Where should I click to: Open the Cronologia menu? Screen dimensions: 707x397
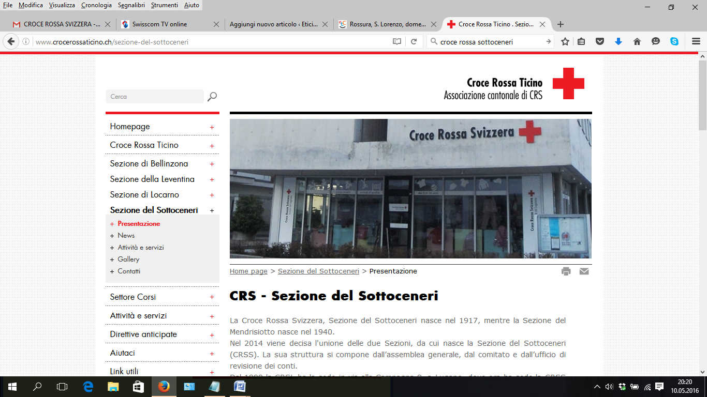click(x=96, y=5)
